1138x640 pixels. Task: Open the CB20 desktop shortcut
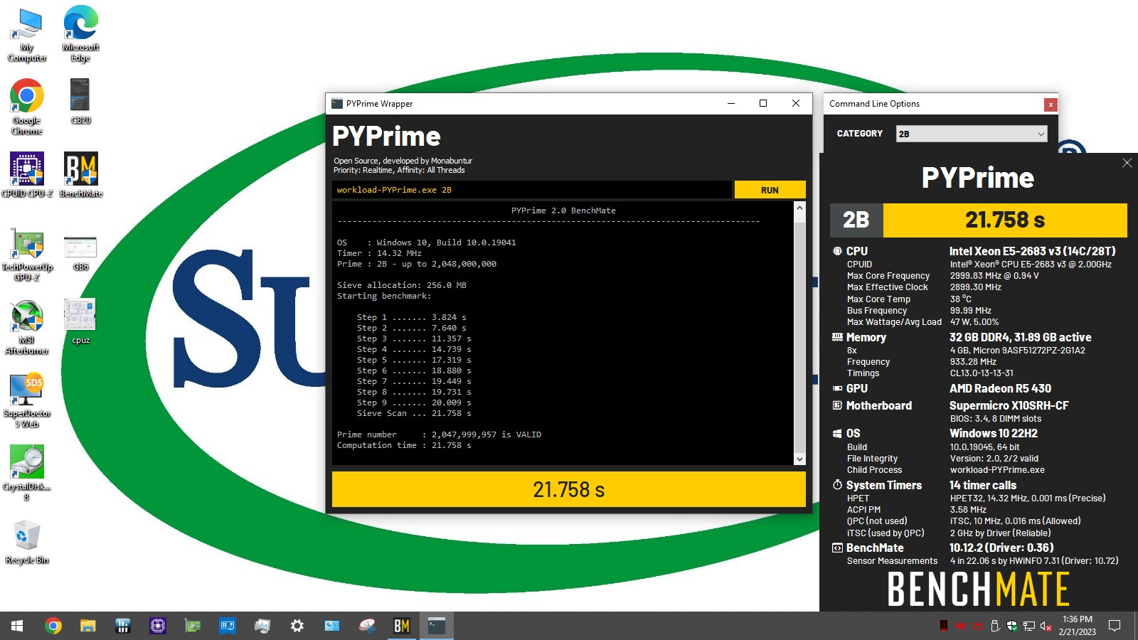pyautogui.click(x=80, y=101)
